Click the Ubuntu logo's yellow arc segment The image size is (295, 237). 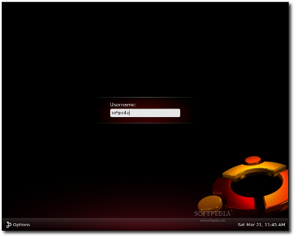[x=254, y=169]
